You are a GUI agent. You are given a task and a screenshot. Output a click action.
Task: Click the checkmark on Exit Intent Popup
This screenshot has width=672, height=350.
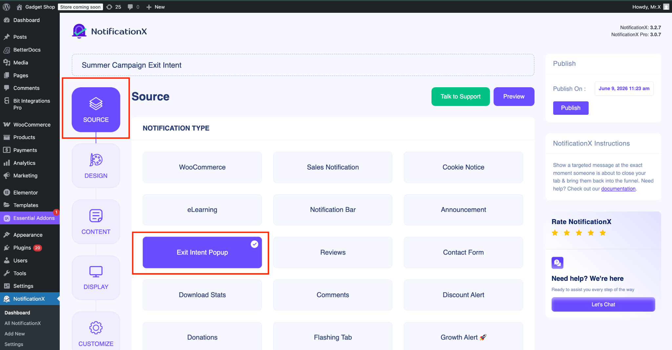pos(254,244)
